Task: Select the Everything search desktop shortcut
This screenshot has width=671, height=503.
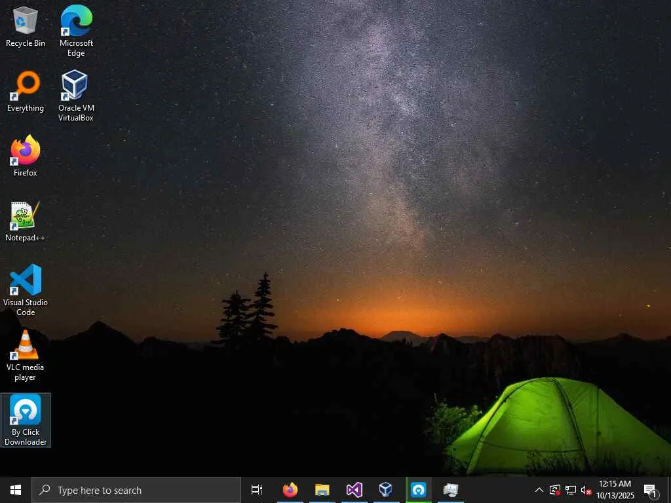Action: click(x=26, y=92)
